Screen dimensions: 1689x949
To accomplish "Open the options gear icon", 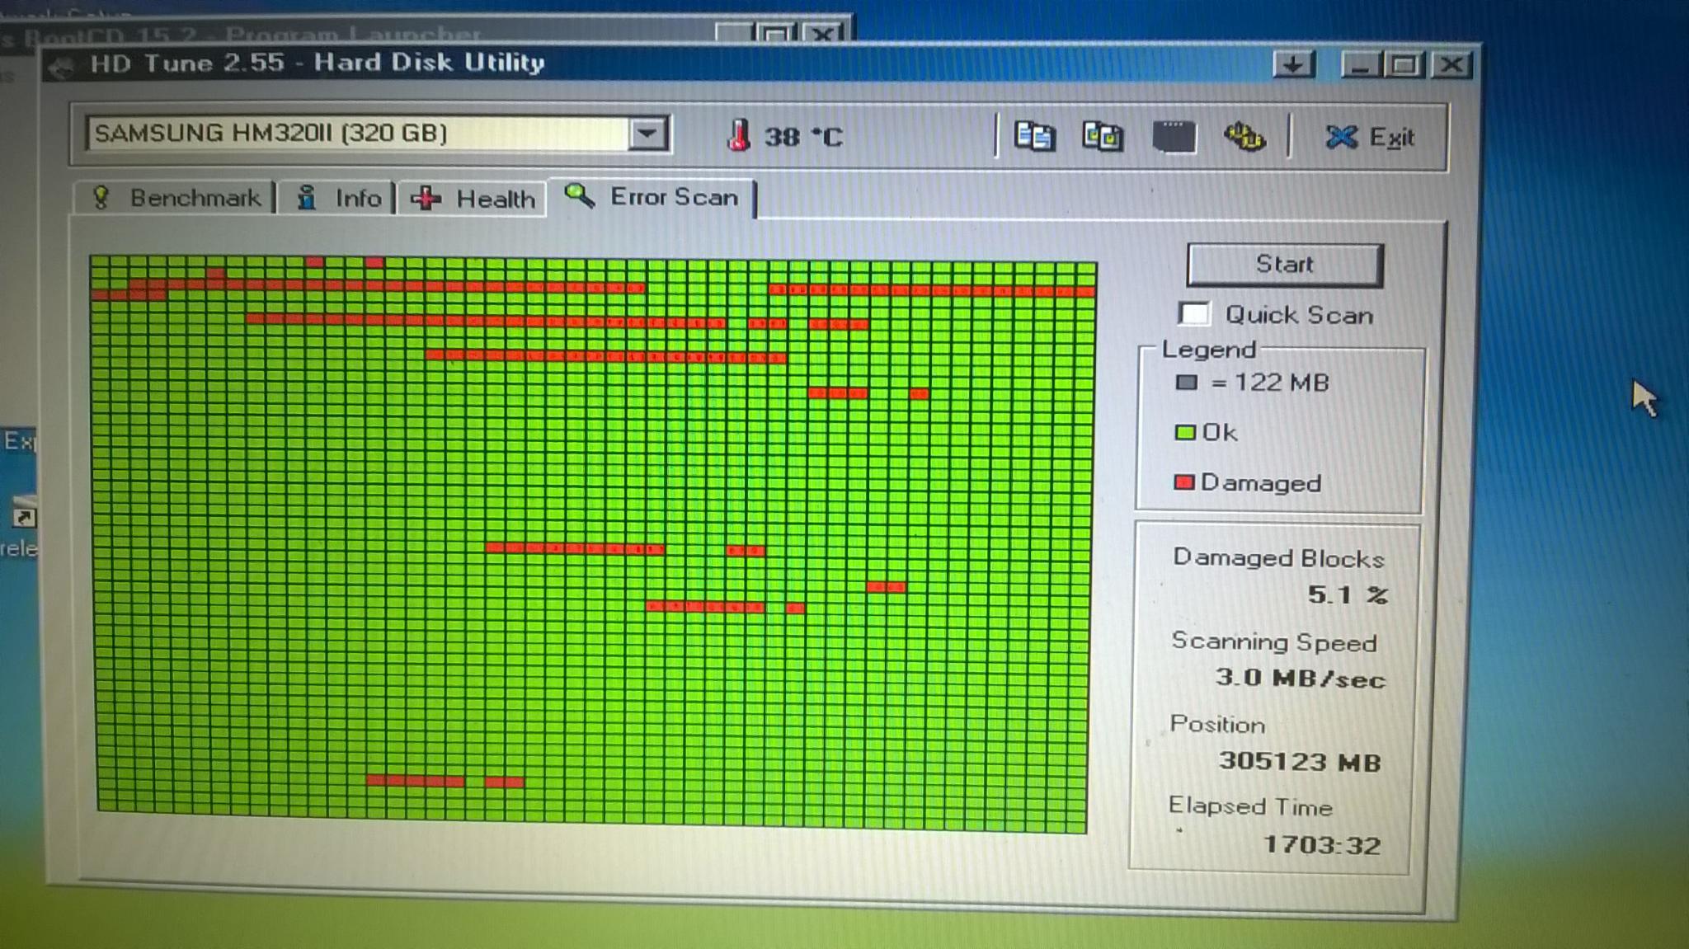I will coord(1244,137).
